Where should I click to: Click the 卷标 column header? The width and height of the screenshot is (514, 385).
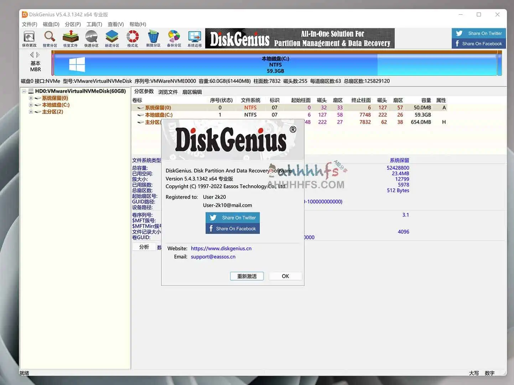[x=137, y=100]
